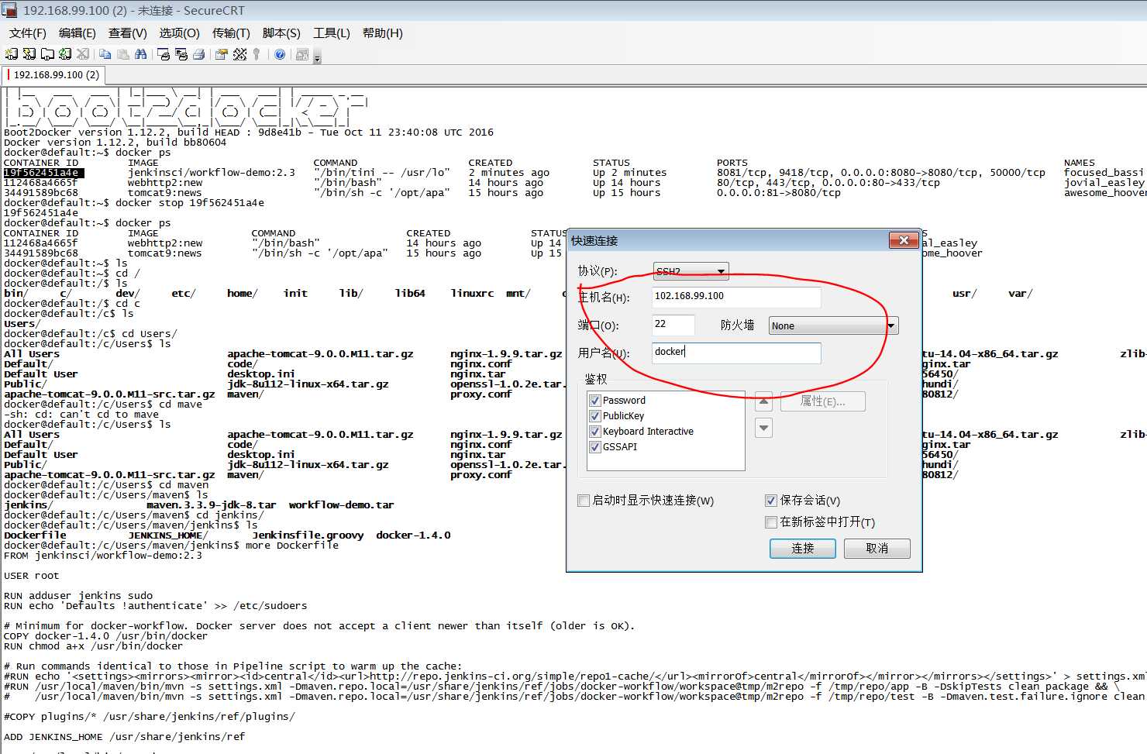Viewport: 1147px width, 754px height.
Task: Open Global Options tools icon
Action: [x=239, y=54]
